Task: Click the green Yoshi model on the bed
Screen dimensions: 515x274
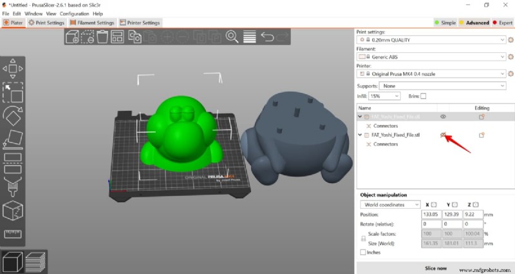Action: pyautogui.click(x=181, y=133)
